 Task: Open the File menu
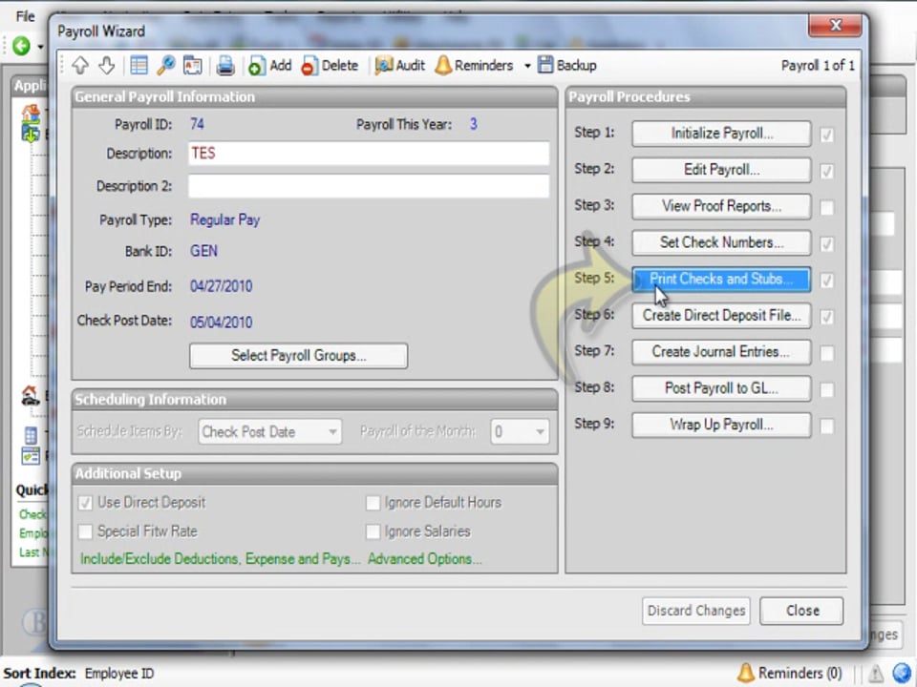[x=25, y=16]
